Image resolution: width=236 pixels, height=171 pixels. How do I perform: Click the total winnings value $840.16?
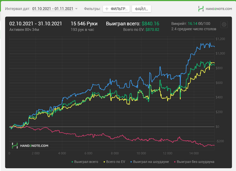[x=150, y=24]
